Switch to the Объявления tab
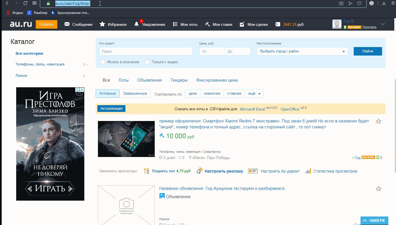Image resolution: width=396 pixels, height=225 pixels. point(149,80)
